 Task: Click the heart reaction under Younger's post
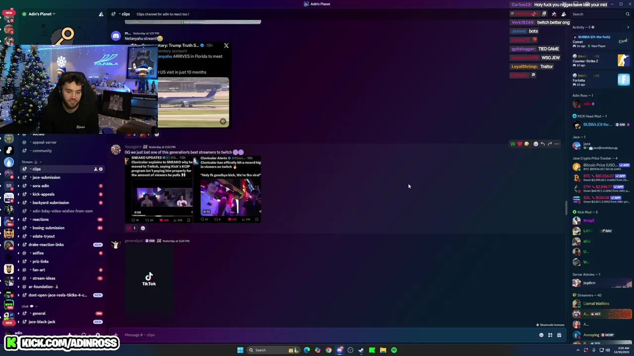(131, 228)
